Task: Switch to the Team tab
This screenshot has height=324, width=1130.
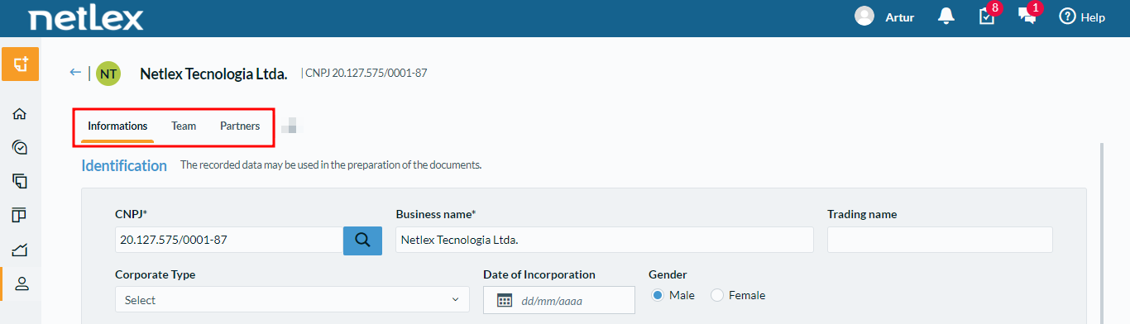Action: coord(184,126)
